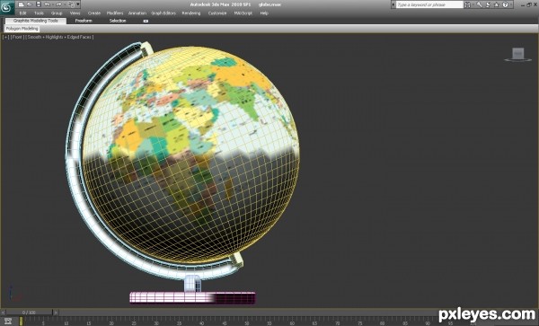Open the MAXScript menu

coord(243,13)
